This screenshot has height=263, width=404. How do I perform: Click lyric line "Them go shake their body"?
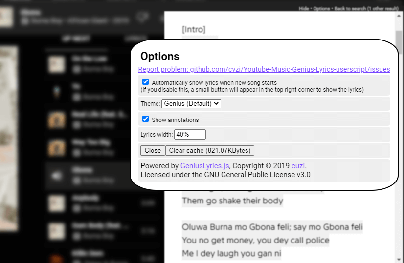(x=232, y=201)
